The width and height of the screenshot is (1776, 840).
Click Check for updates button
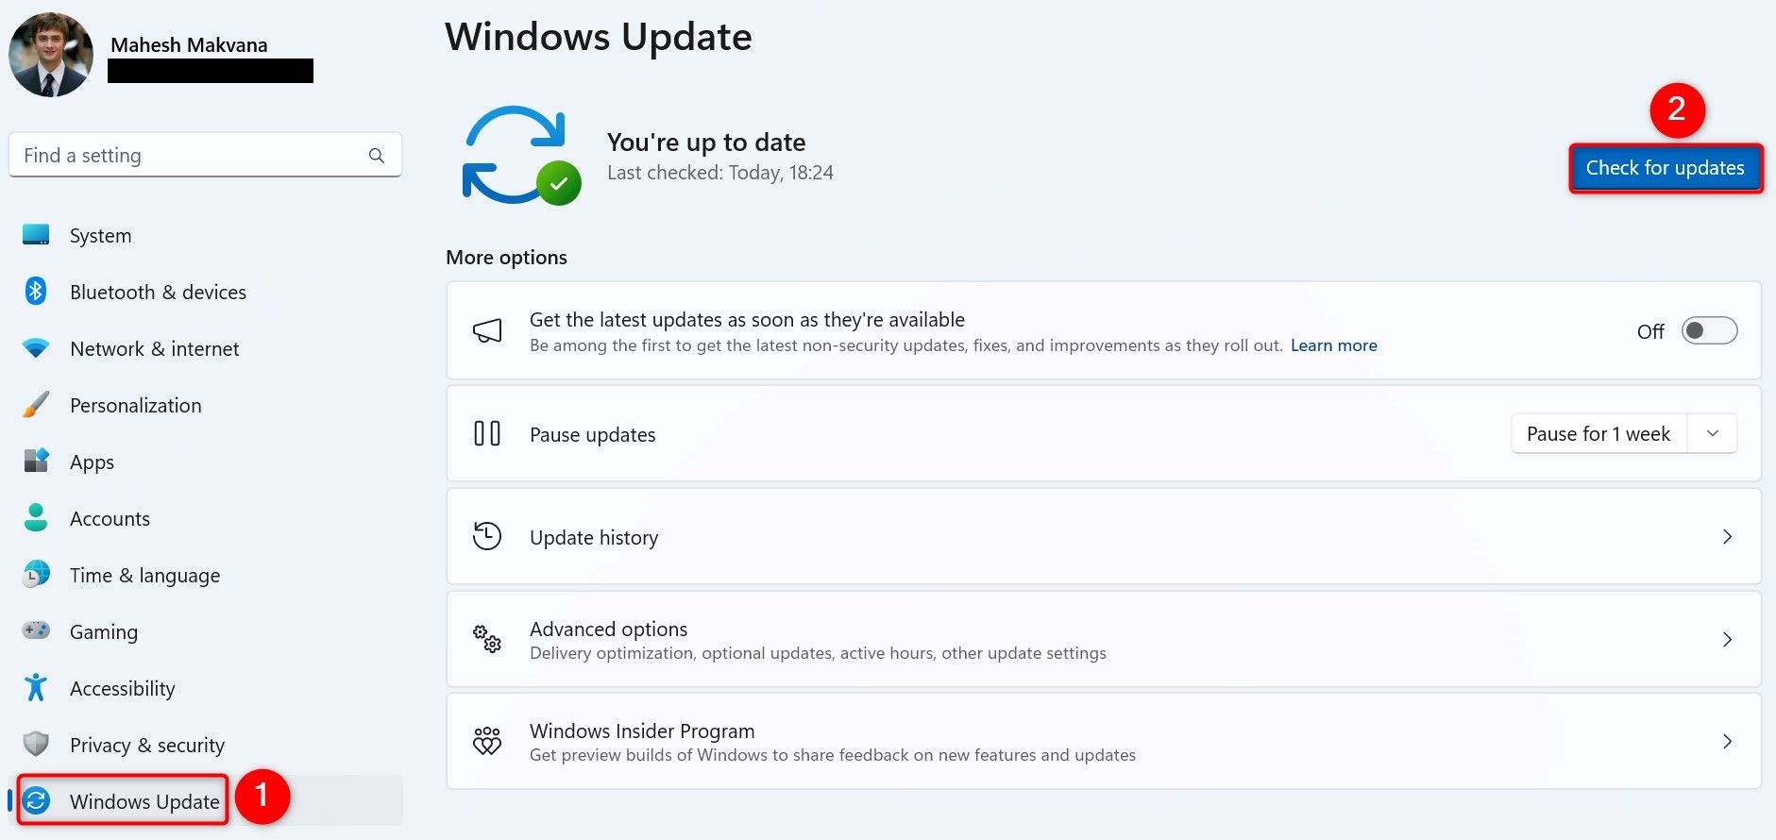1666,168
